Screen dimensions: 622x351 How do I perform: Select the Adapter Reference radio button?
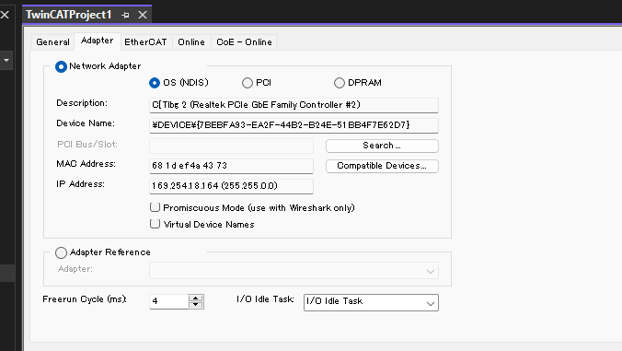[x=61, y=252]
